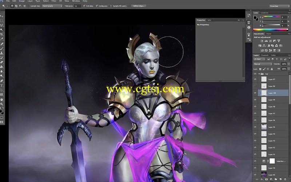Viewport: 291px width, 182px height.
Task: Select the Magic Wand tool in toolbox
Action: 2,30
